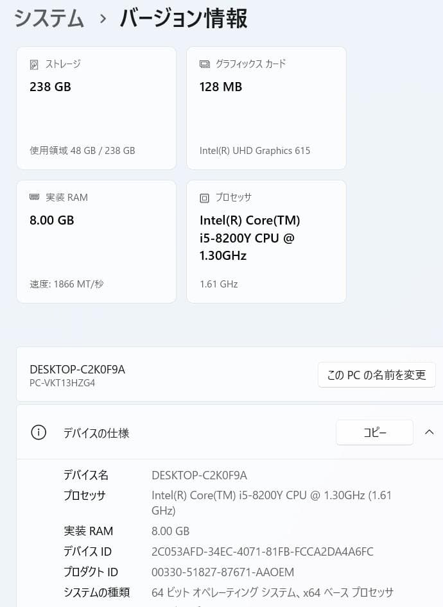Select the device name DESKTOP-C2K0F9A
443x607 pixels.
(x=78, y=370)
